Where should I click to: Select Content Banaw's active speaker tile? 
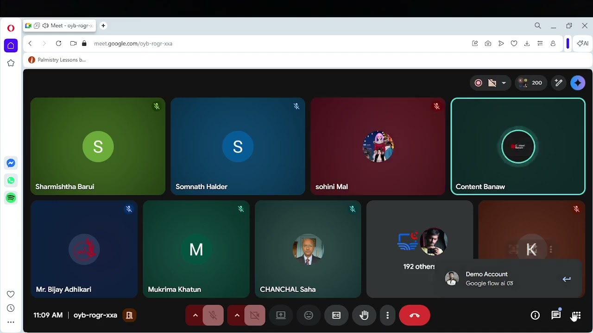[518, 146]
